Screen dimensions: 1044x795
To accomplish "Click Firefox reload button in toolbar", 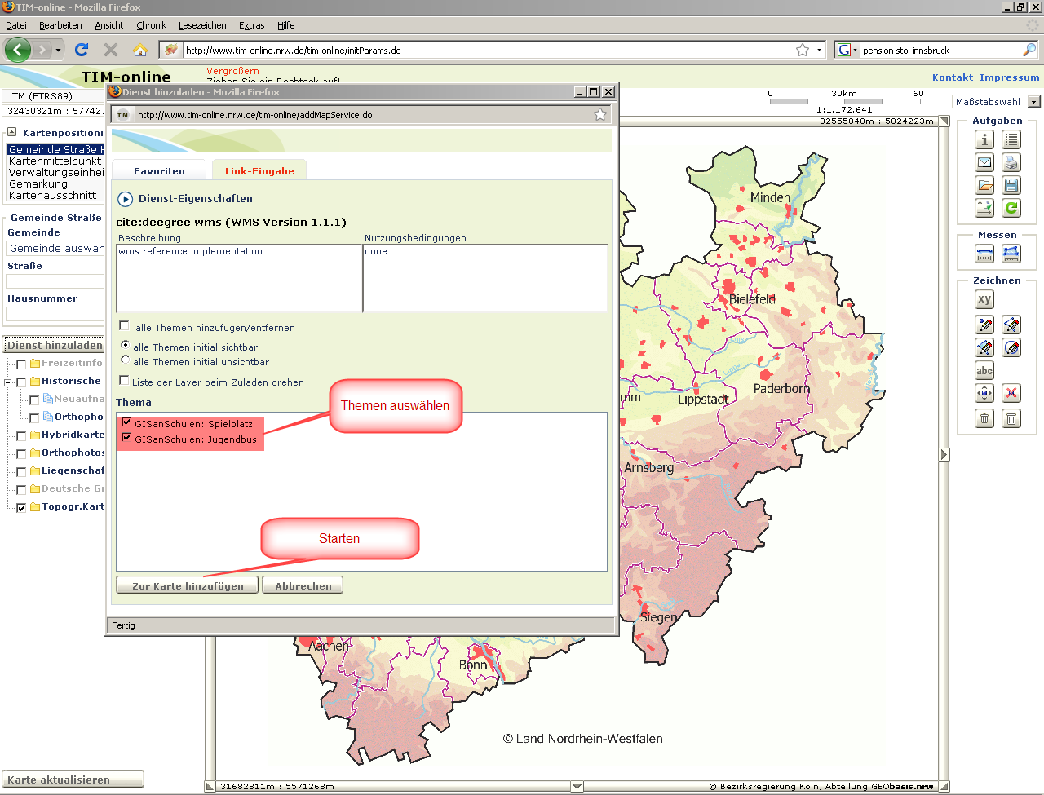I will [x=82, y=51].
